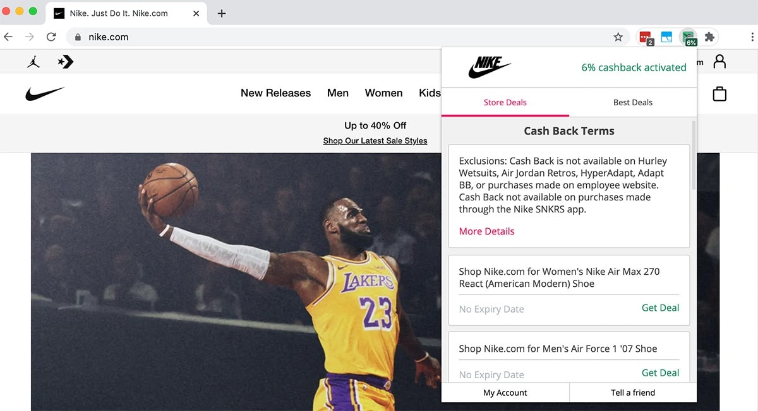Select the Store Deals tab
This screenshot has height=411, width=758.
[x=505, y=102]
